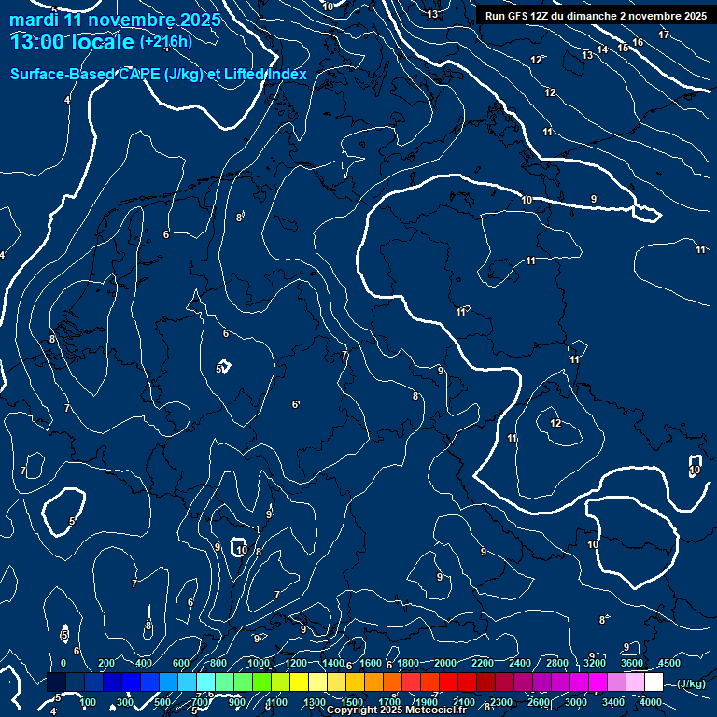Click the Copyright 2025 Meteociel.fr text

point(396,710)
